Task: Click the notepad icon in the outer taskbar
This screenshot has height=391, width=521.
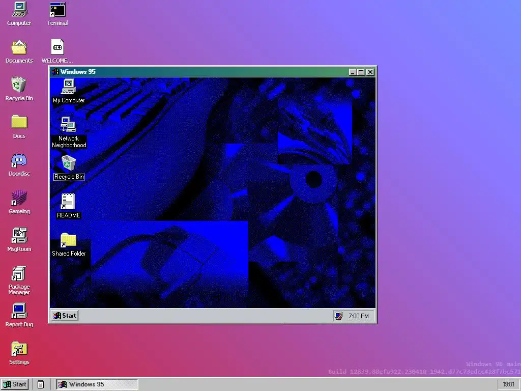Action: tap(40, 385)
